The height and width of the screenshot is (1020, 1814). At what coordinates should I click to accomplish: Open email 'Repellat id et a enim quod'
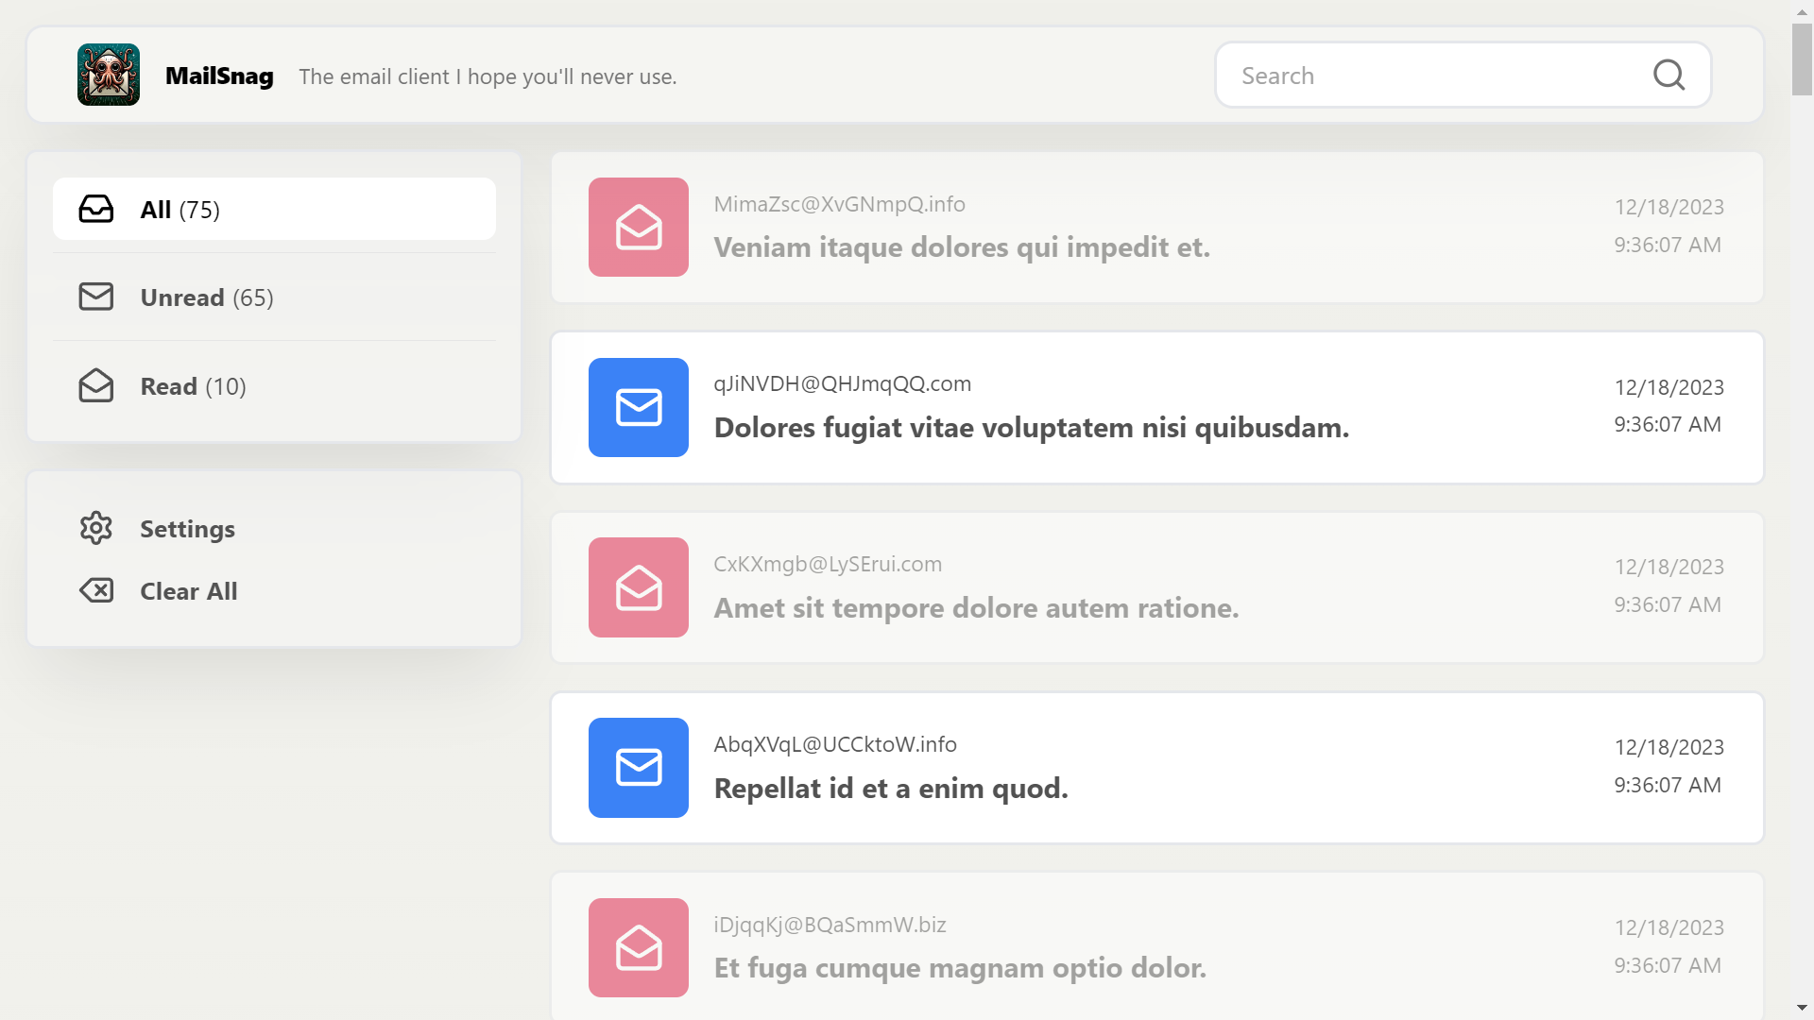coord(890,789)
